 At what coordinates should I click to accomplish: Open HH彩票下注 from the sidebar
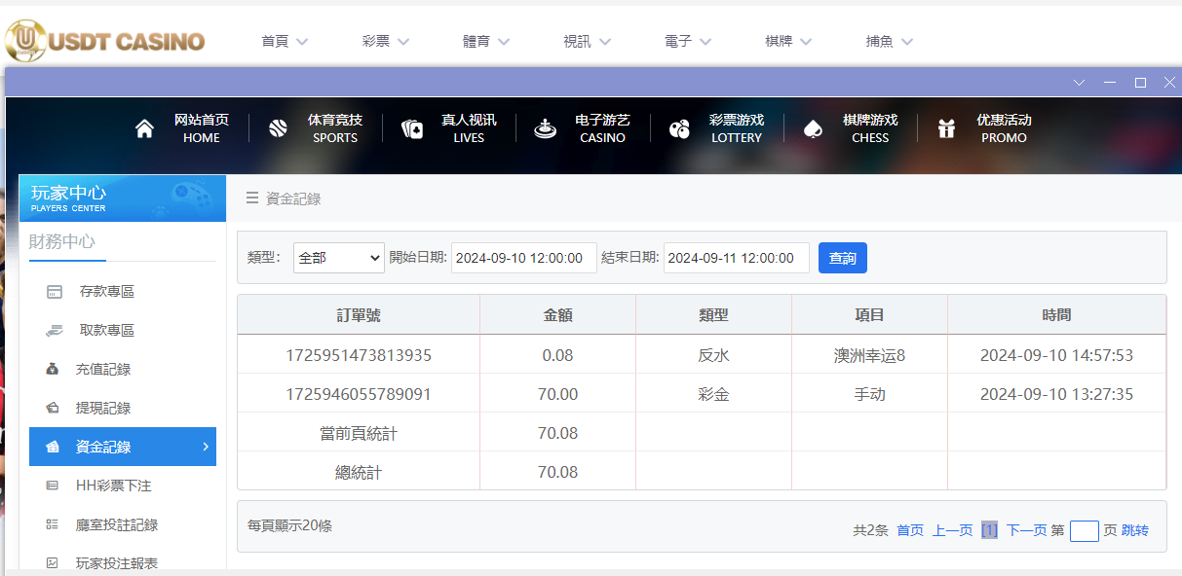point(113,485)
